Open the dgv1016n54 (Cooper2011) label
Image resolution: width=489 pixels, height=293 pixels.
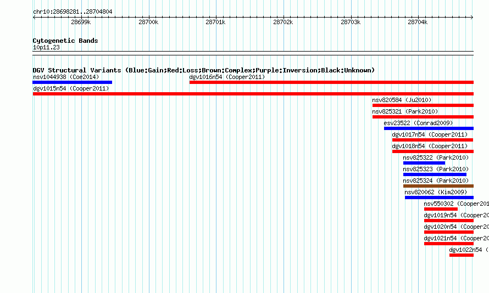click(x=227, y=77)
